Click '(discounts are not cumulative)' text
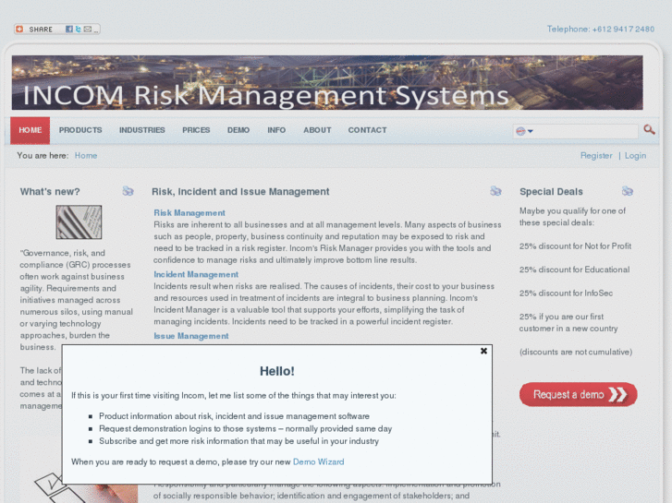The width and height of the screenshot is (672, 503). tap(576, 352)
